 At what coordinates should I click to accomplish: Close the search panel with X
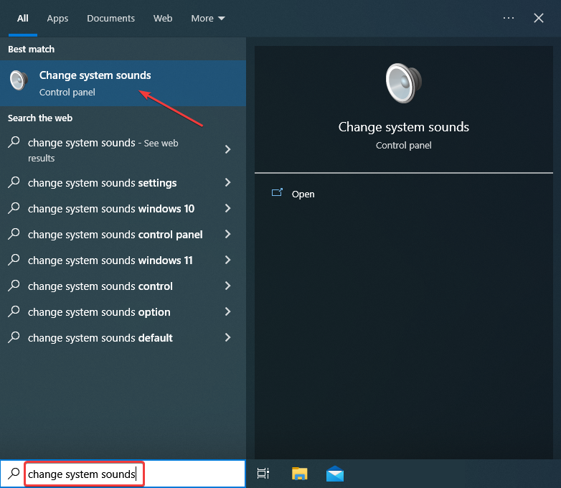(x=539, y=18)
